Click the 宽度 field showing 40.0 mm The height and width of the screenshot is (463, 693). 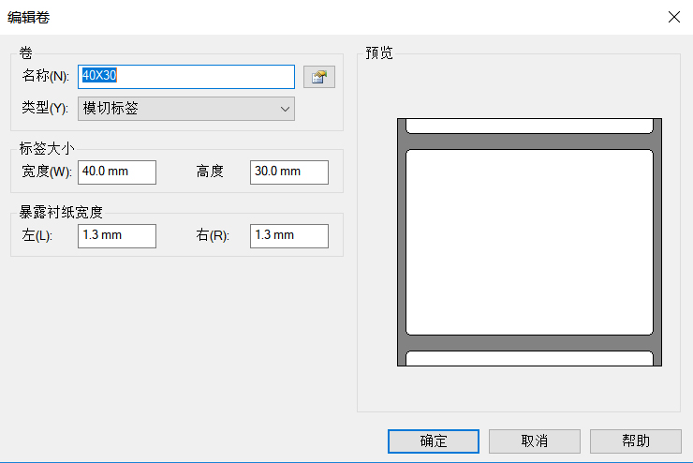pyautogui.click(x=117, y=172)
